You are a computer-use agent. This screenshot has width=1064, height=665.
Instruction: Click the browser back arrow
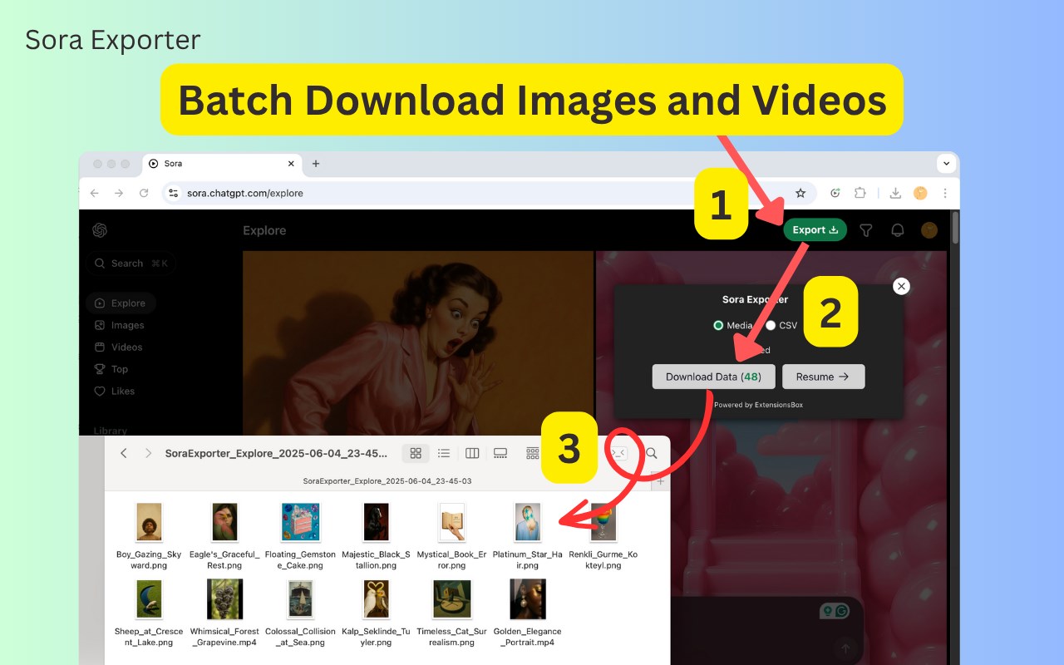click(x=94, y=193)
